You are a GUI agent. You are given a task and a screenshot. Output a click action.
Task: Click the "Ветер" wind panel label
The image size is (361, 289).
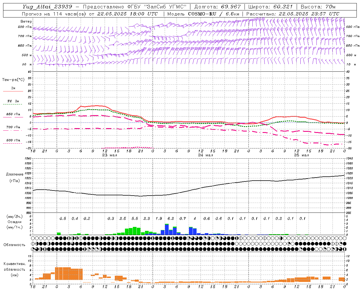[x=26, y=21]
